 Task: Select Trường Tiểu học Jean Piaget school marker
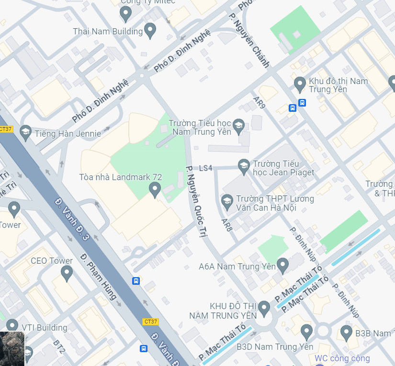(244, 167)
